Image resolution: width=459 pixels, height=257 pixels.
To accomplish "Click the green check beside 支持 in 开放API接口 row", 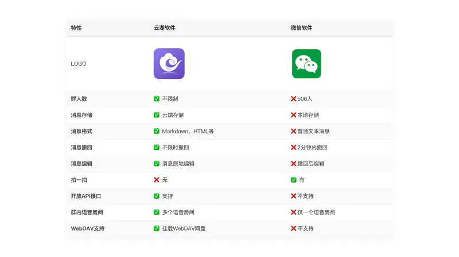I will coord(157,196).
